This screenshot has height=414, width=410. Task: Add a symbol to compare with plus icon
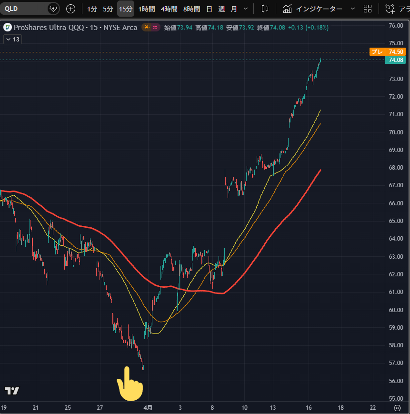(x=70, y=9)
